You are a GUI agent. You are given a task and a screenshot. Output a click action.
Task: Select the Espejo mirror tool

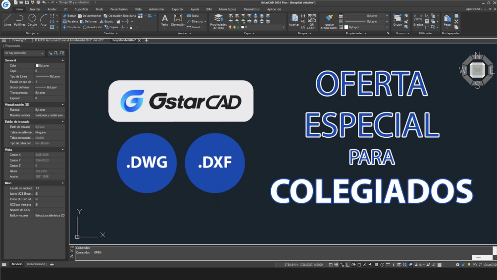coord(106,22)
